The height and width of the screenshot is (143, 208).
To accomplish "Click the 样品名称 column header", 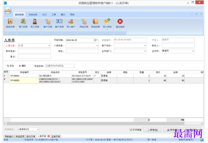I will coord(55,72).
